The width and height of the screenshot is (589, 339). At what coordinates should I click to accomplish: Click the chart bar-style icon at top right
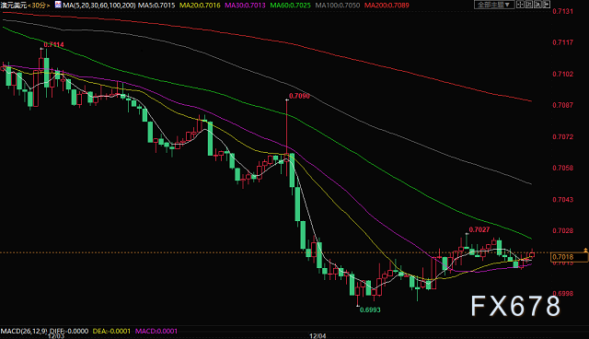click(x=529, y=4)
